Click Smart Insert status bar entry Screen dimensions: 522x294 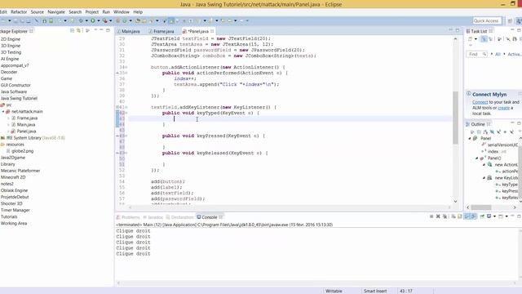pyautogui.click(x=375, y=291)
